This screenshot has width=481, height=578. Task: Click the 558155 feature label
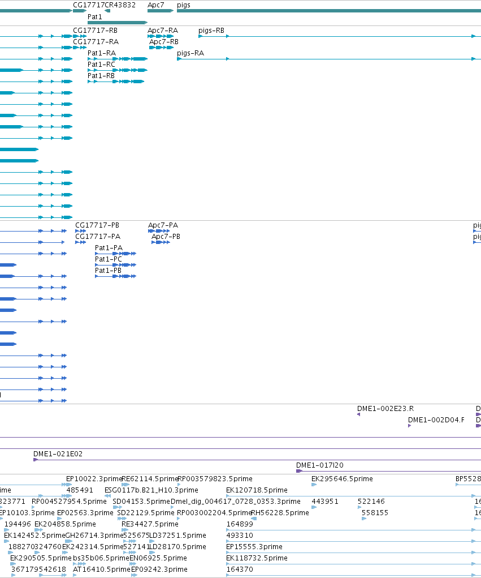(x=375, y=513)
